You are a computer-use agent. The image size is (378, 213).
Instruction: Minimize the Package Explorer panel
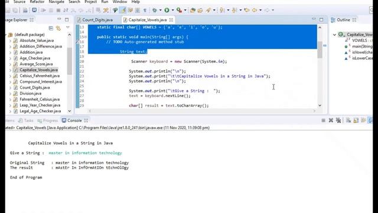point(59,19)
